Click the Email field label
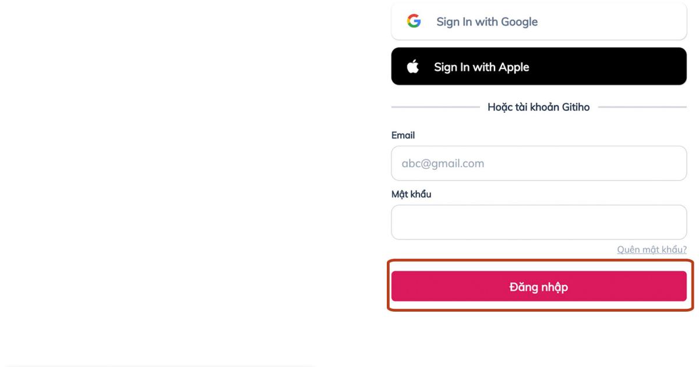This screenshot has height=367, width=699. click(x=403, y=135)
